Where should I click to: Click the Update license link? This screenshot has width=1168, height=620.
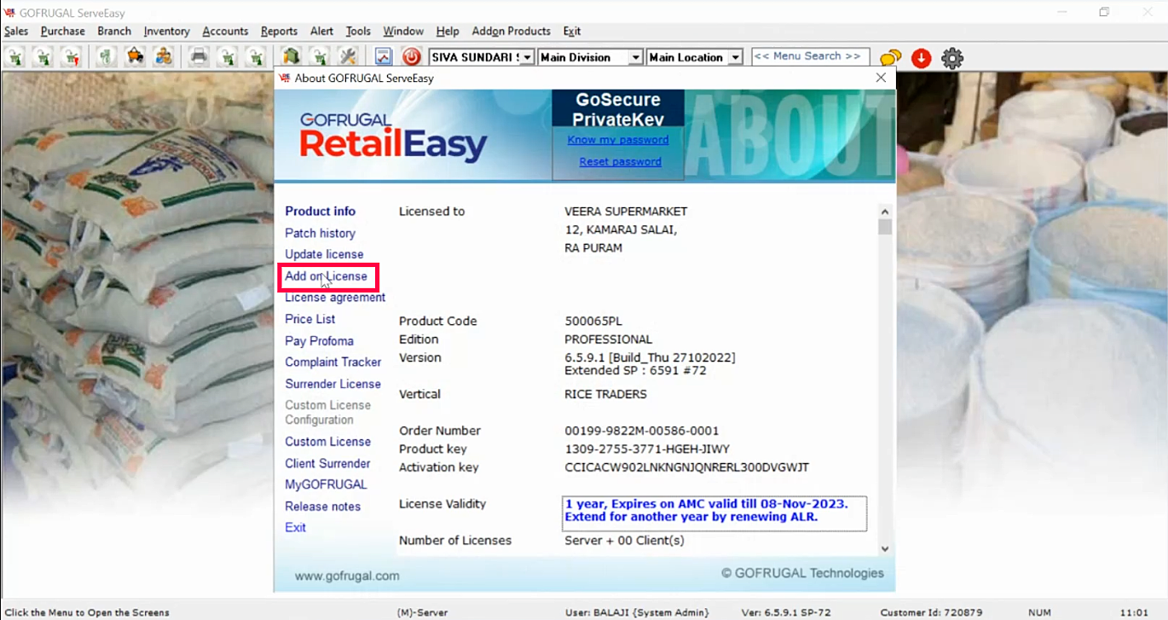click(x=324, y=254)
